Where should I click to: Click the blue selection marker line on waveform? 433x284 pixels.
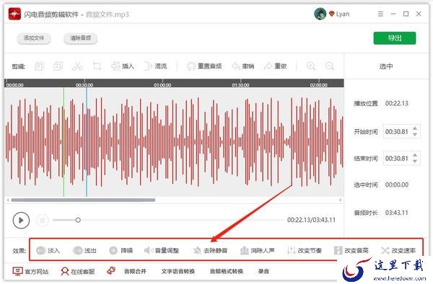[87, 142]
